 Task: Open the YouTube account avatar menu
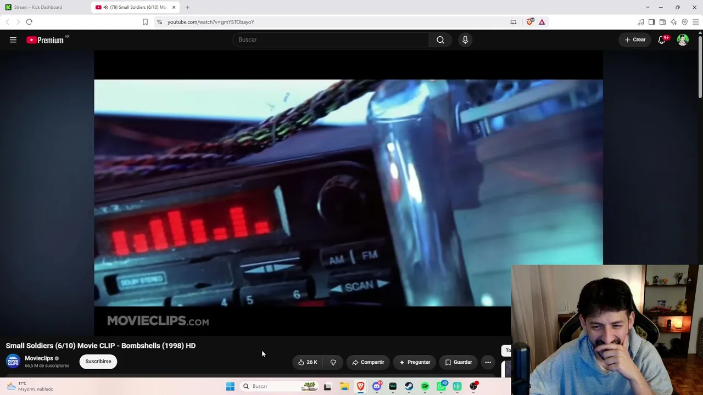(x=683, y=39)
